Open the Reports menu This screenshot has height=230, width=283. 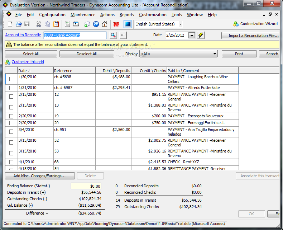tap(127, 15)
